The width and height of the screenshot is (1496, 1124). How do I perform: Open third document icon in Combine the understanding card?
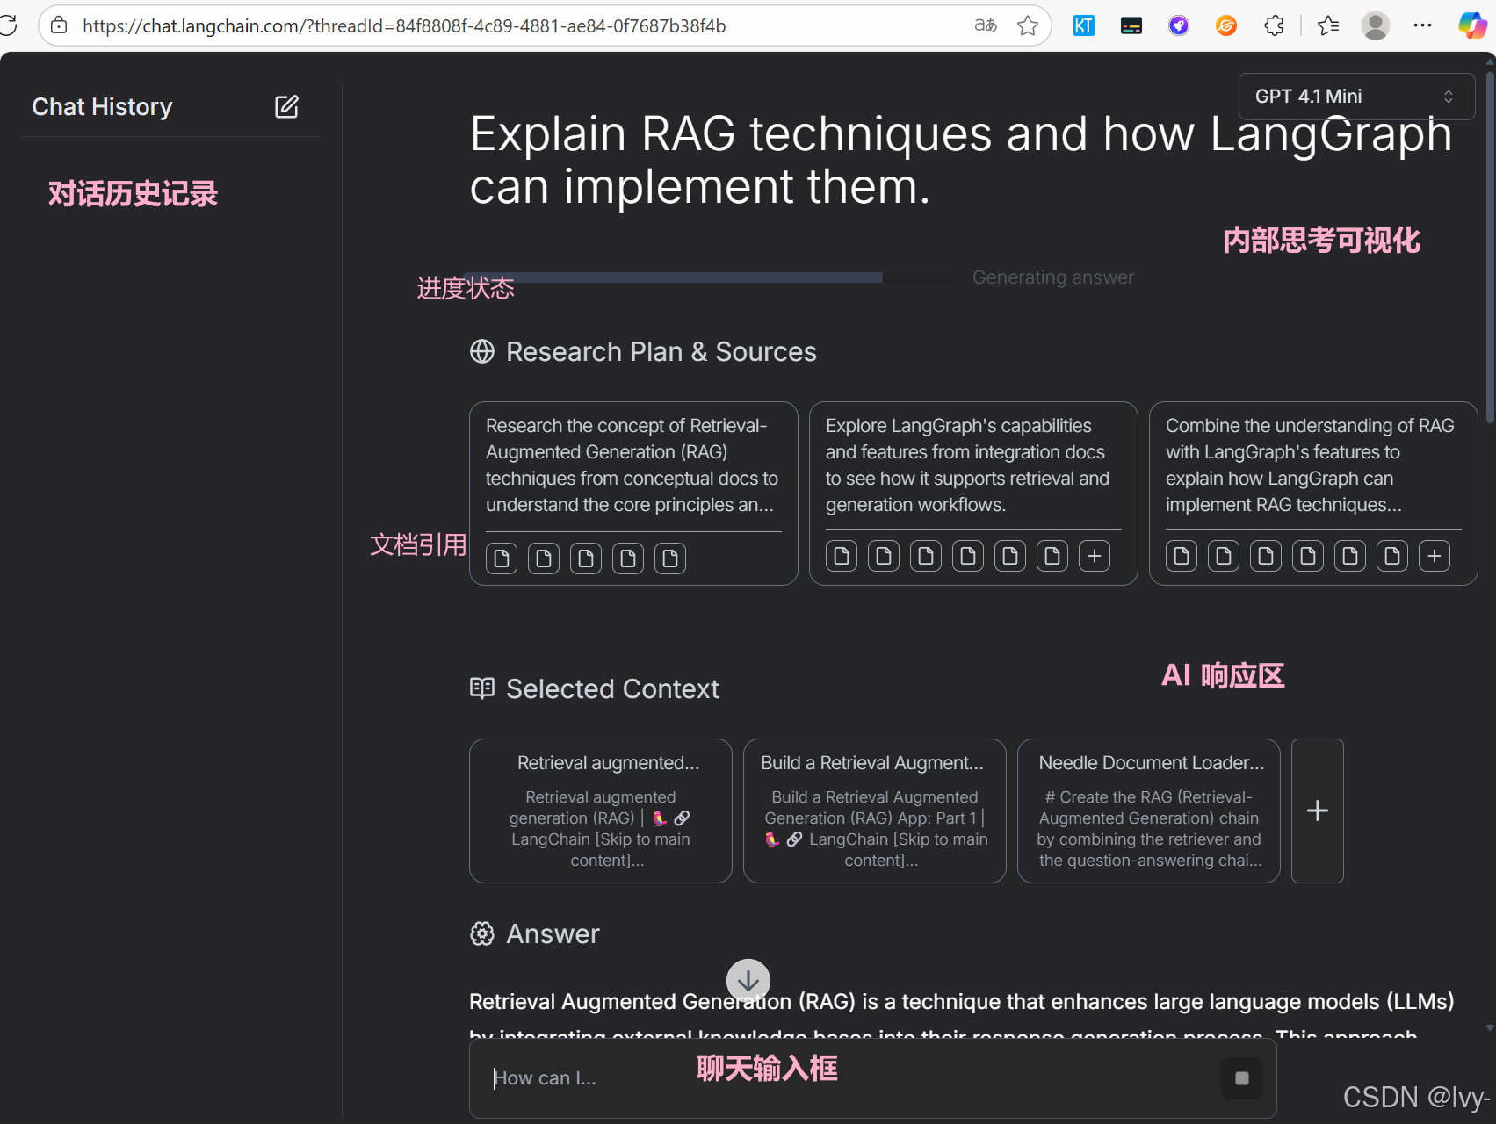click(x=1266, y=556)
